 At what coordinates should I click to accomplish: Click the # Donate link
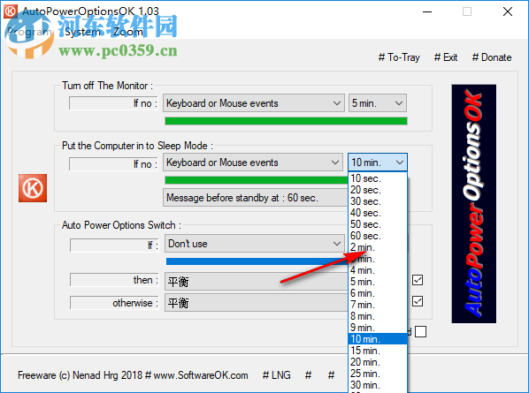(492, 57)
